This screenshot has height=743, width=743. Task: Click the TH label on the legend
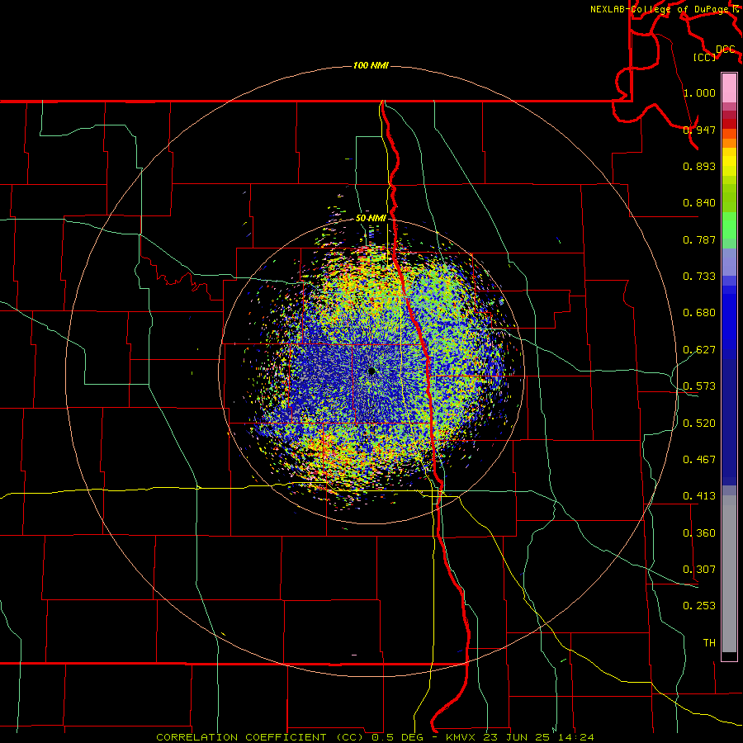pyautogui.click(x=709, y=643)
